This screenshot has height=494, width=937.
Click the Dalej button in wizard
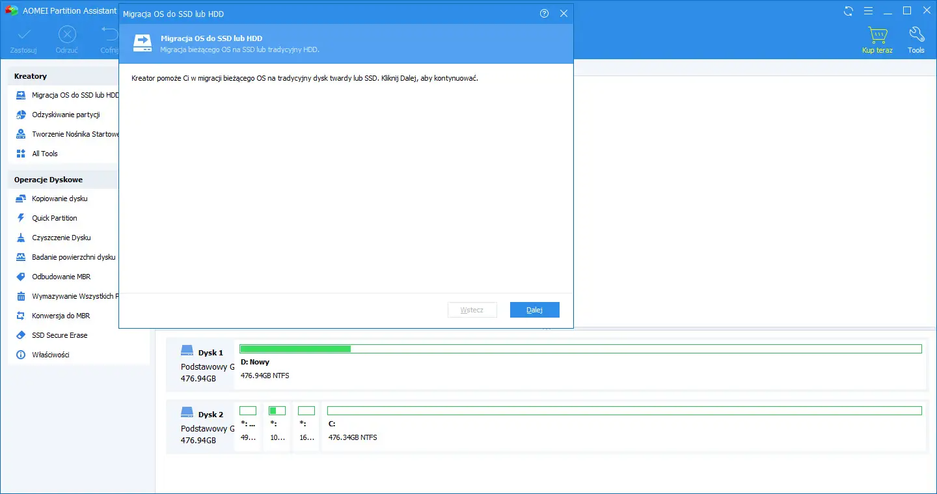point(534,310)
